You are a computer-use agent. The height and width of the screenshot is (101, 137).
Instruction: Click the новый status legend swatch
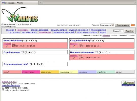click(x=12, y=72)
